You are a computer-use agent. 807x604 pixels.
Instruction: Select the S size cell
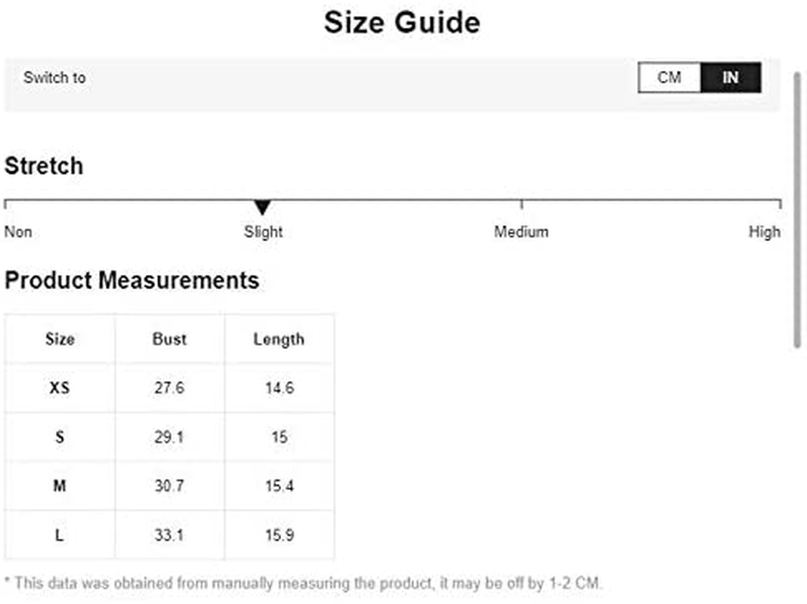point(60,437)
